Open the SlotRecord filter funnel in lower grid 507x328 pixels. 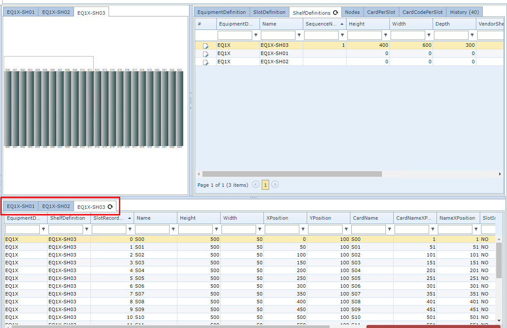pos(130,229)
